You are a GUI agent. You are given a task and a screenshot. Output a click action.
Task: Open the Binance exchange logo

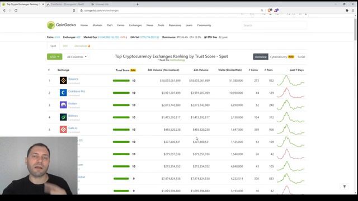pyautogui.click(x=63, y=80)
